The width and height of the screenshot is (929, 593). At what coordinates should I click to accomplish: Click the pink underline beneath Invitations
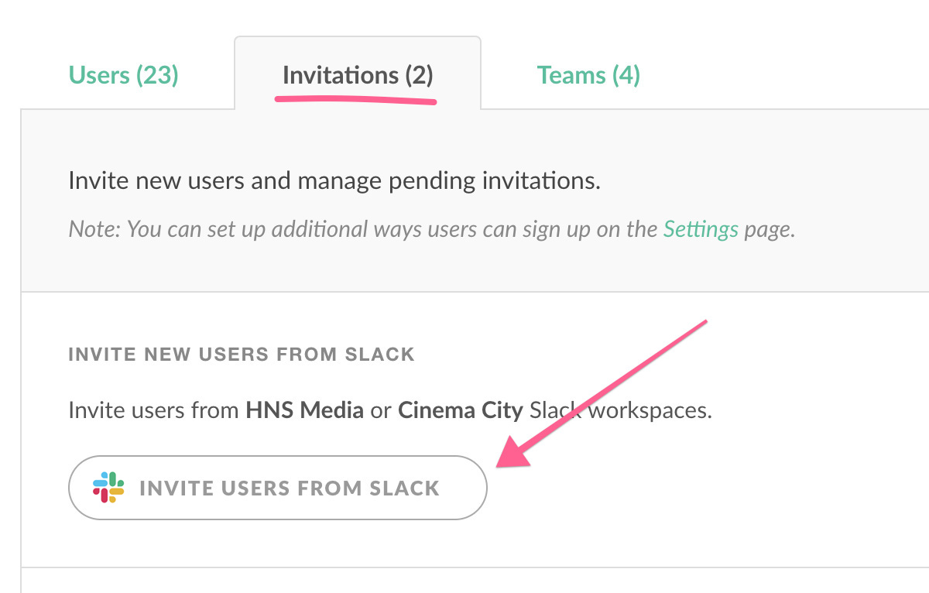pos(356,100)
